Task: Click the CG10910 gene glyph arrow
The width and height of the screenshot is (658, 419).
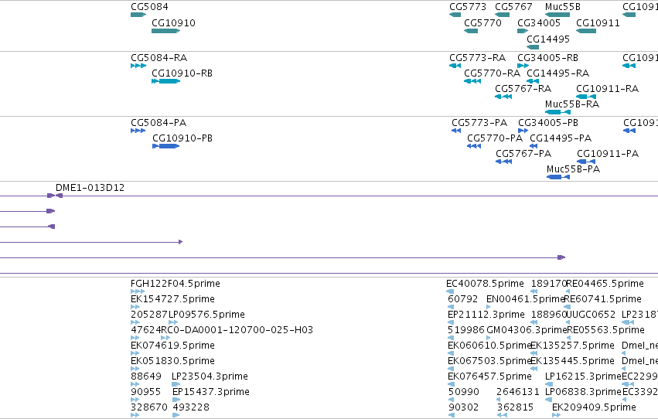Action: (x=165, y=31)
